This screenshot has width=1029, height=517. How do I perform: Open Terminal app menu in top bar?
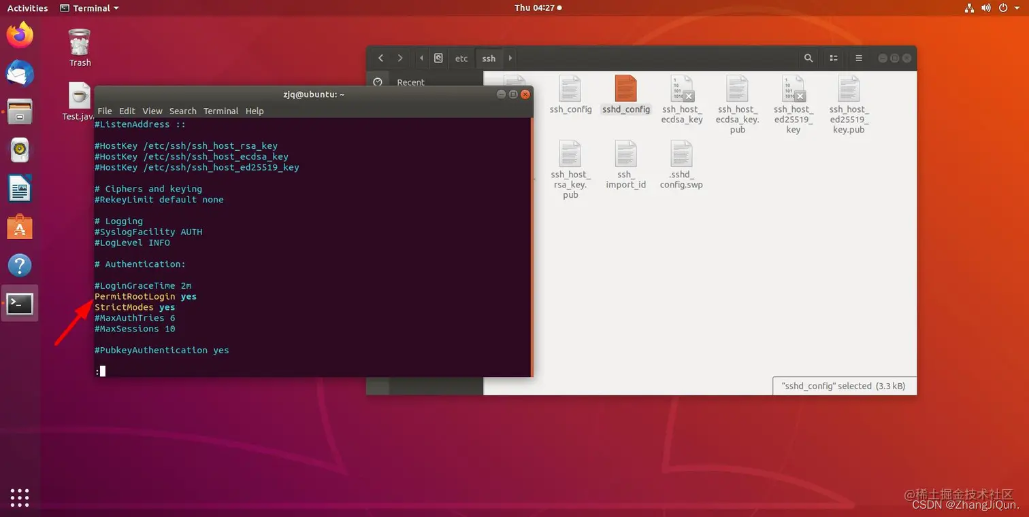click(x=89, y=8)
